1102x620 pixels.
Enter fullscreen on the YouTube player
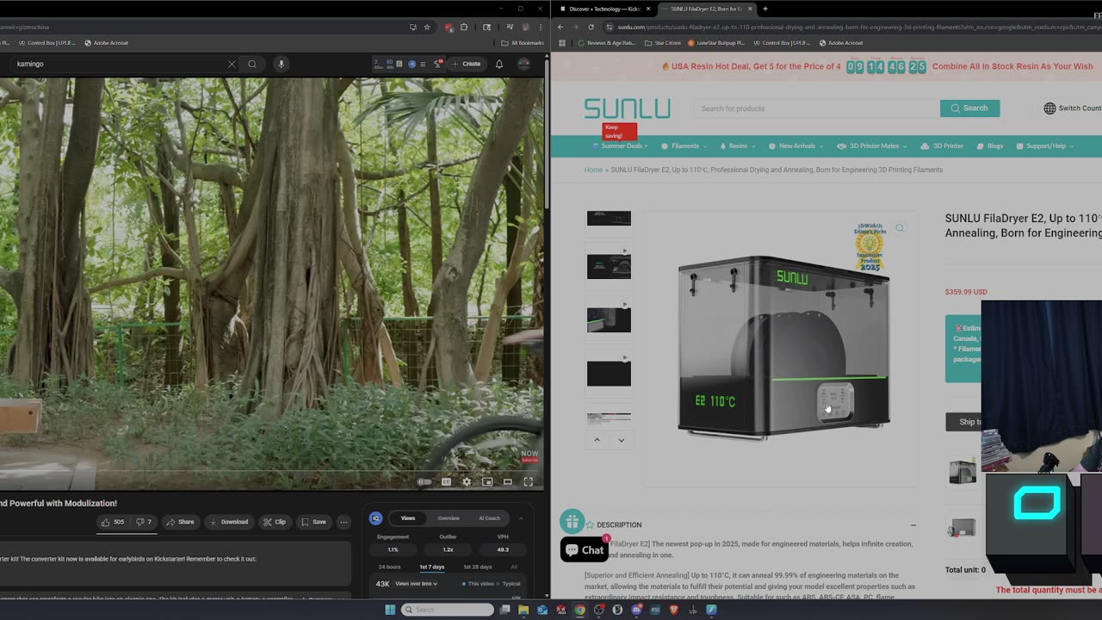(529, 482)
